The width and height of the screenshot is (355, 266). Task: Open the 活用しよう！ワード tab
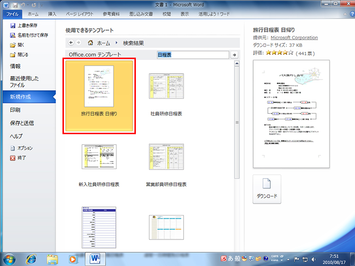(214, 14)
